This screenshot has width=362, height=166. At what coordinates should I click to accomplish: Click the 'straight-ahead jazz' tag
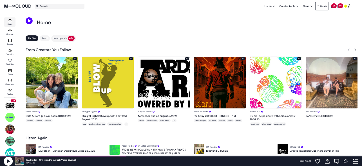coord(97,124)
